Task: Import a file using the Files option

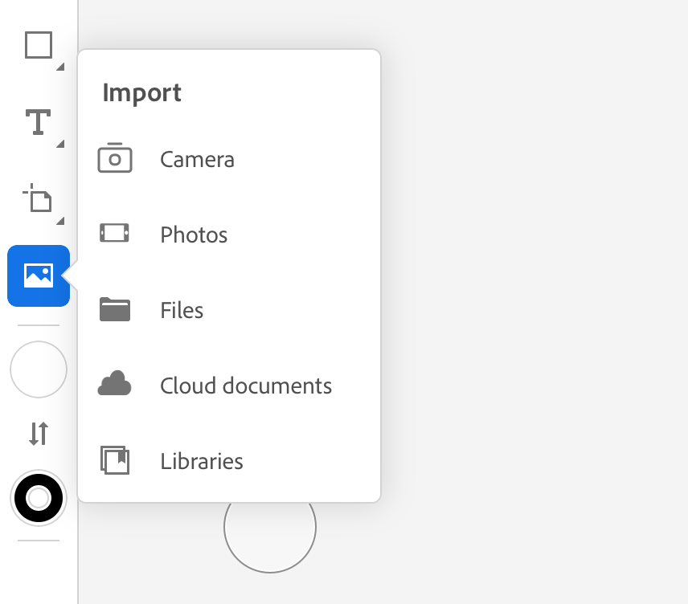Action: click(181, 310)
